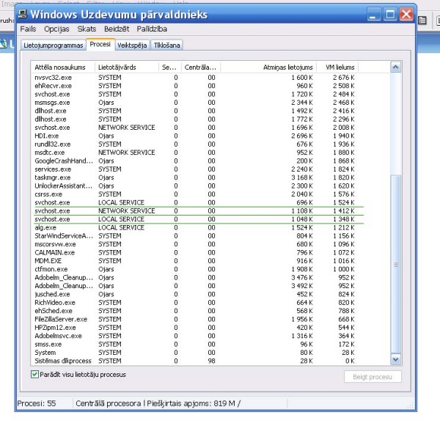Image resolution: width=440 pixels, height=437 pixels.
Task: Select the GoogleCrashHand... process
Action: (x=194, y=161)
